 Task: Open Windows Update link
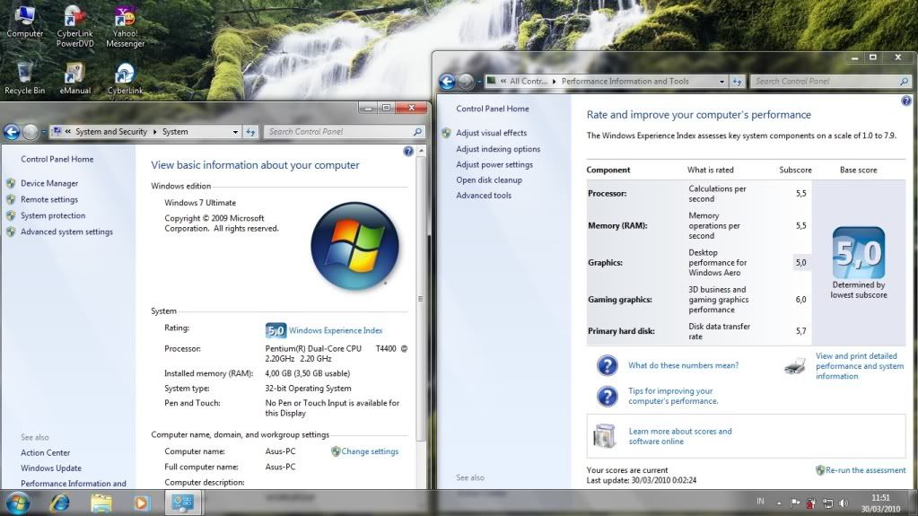pyautogui.click(x=51, y=468)
